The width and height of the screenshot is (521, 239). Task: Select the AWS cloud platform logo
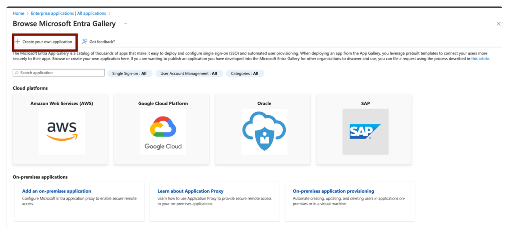click(61, 131)
